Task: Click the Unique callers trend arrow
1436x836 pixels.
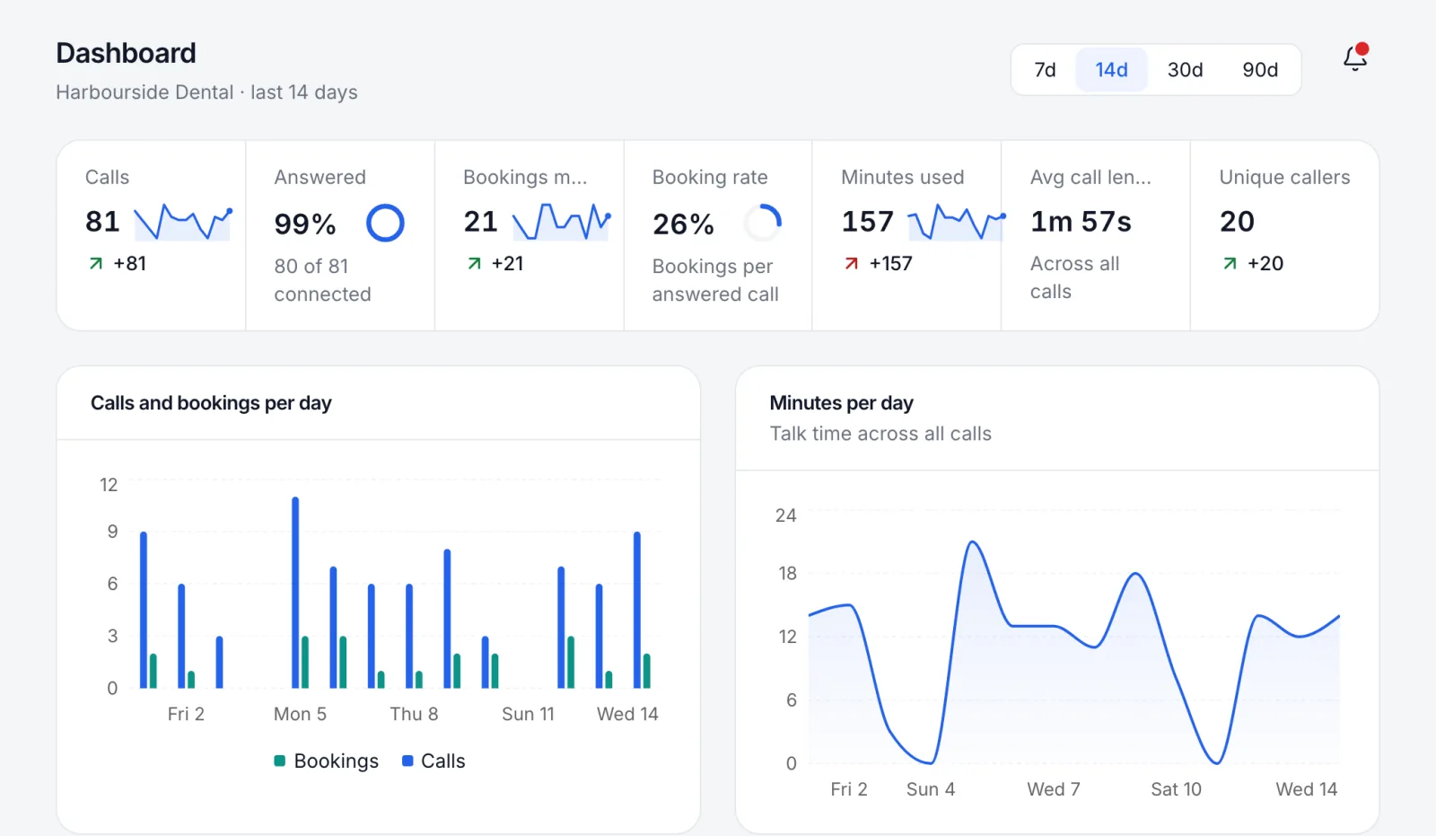Action: pos(1230,263)
